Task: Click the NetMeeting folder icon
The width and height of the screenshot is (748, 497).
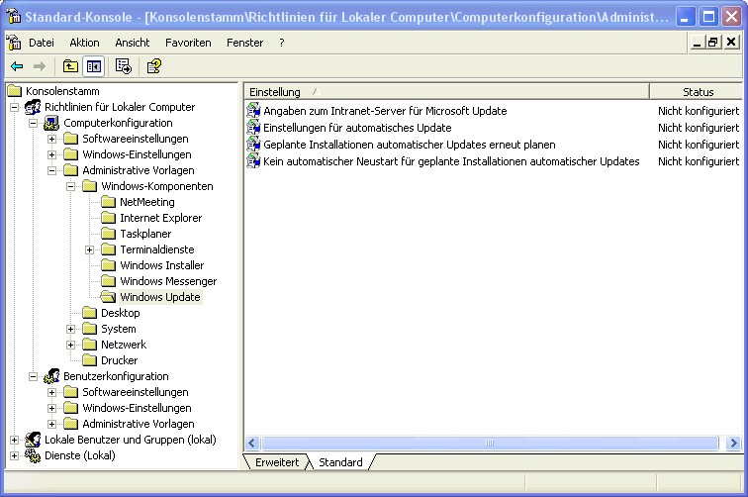Action: click(x=108, y=202)
